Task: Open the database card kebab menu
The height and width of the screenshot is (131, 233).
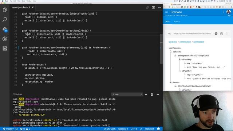Action: 227,34
